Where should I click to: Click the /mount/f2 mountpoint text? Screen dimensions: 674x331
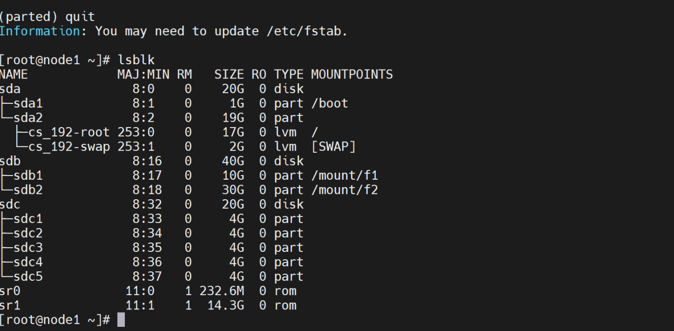coord(344,190)
